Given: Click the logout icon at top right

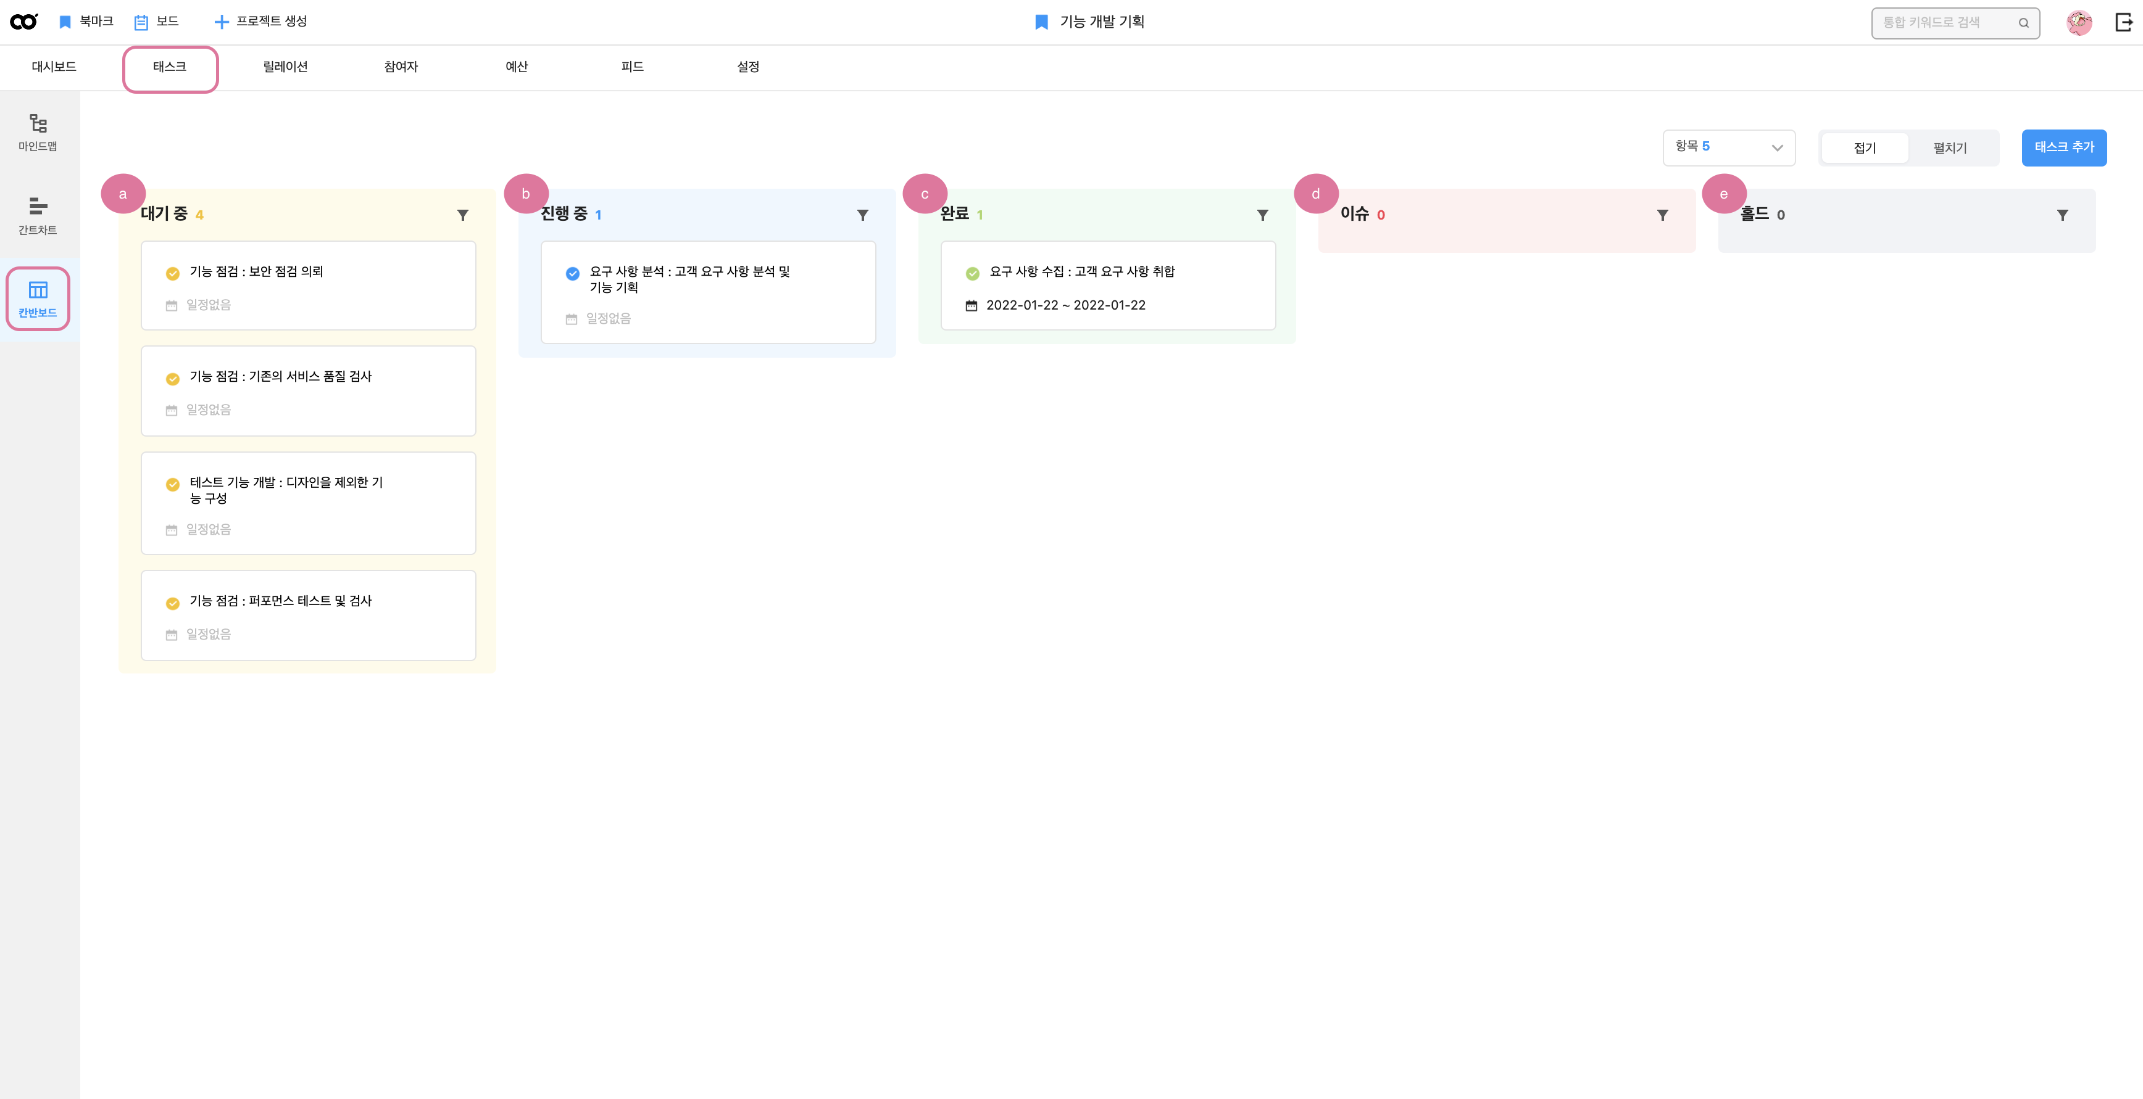Looking at the screenshot, I should click(2123, 22).
